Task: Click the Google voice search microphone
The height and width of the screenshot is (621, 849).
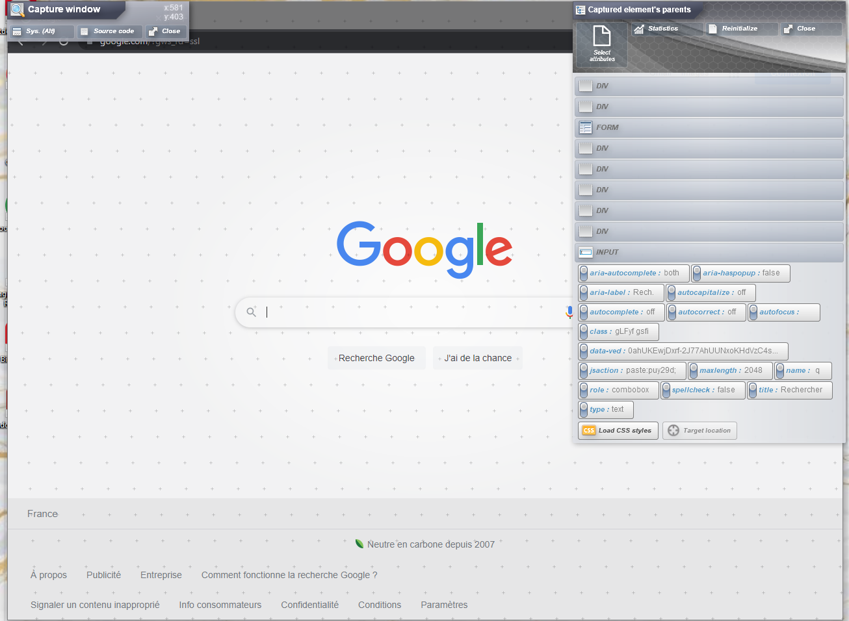Action: tap(569, 312)
